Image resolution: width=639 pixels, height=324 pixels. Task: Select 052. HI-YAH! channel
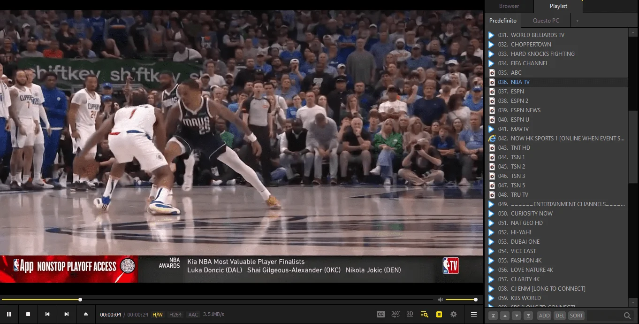(x=556, y=232)
